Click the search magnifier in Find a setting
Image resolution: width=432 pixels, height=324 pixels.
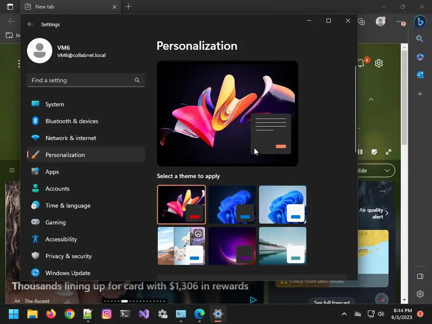(137, 80)
